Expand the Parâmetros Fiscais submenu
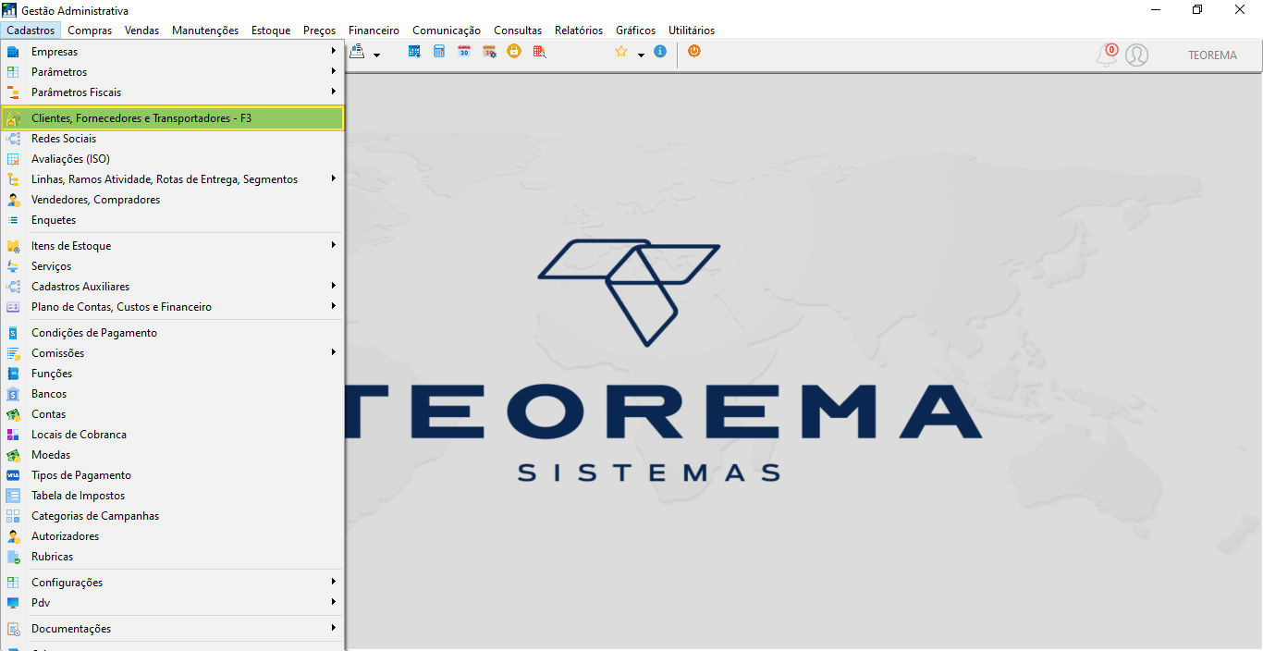This screenshot has width=1263, height=651. [x=173, y=92]
